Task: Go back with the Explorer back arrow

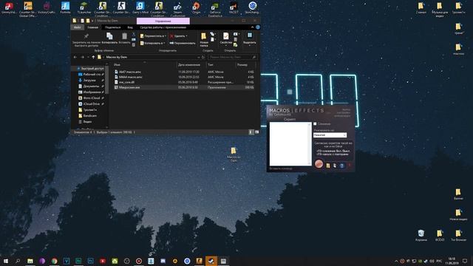Action: pyautogui.click(x=75, y=57)
